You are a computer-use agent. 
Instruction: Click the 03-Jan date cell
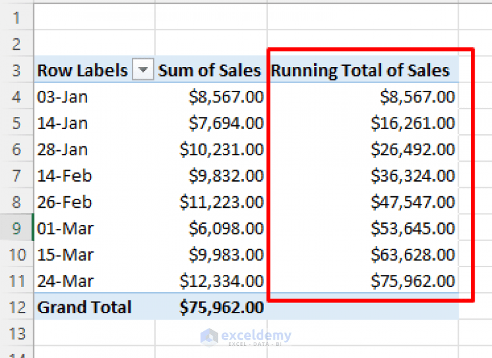coord(94,96)
